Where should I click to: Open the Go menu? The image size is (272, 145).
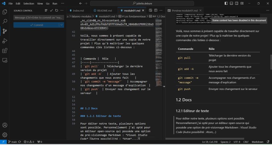pos(48,4)
